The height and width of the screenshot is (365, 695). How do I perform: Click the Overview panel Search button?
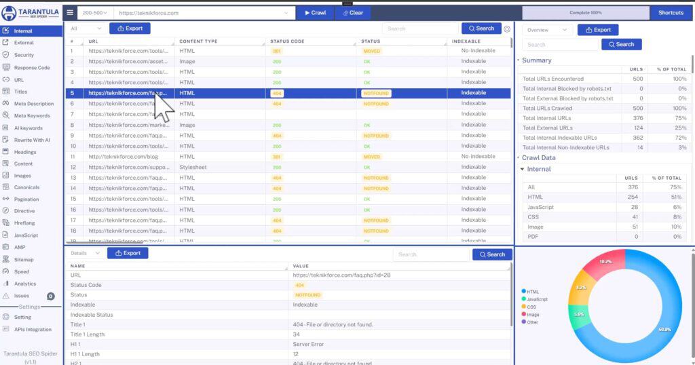(622, 44)
